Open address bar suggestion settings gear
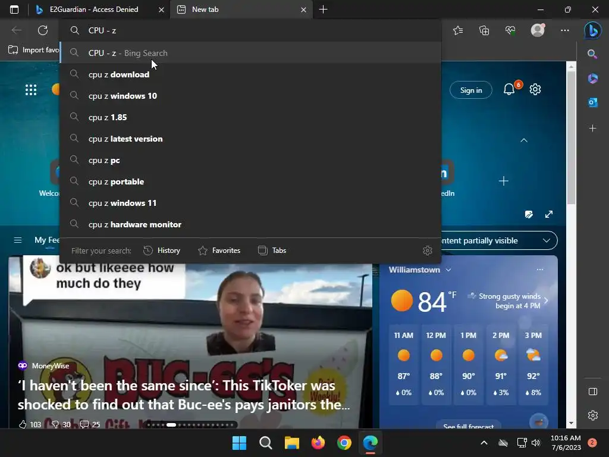 [427, 251]
